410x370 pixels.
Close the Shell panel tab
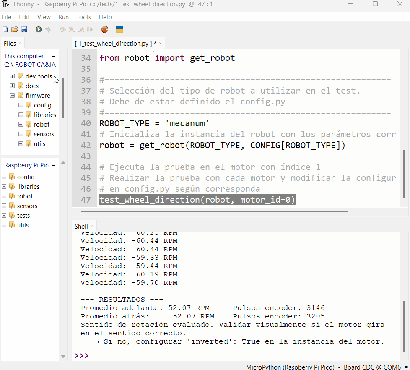coord(92,227)
